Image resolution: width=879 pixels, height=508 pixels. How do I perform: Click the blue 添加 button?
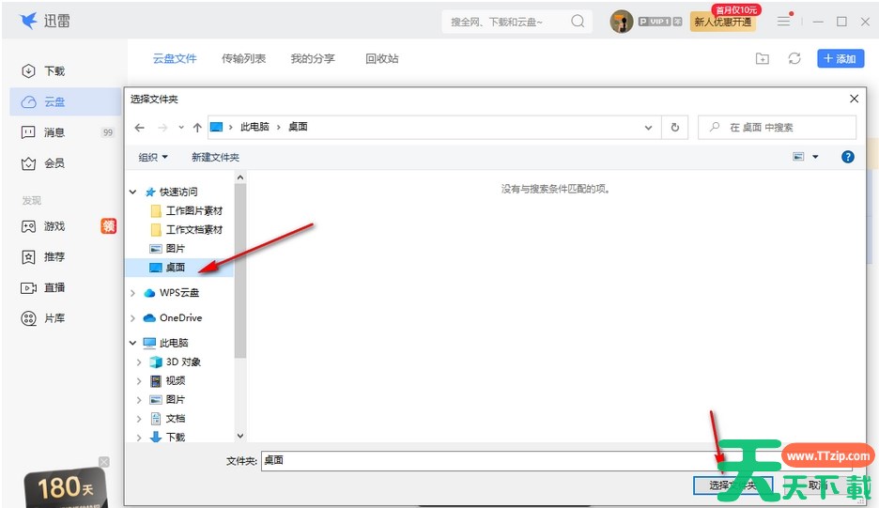coord(840,59)
